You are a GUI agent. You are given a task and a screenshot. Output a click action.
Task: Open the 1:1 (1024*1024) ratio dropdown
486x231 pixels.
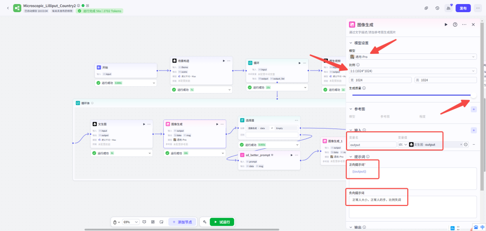click(413, 71)
